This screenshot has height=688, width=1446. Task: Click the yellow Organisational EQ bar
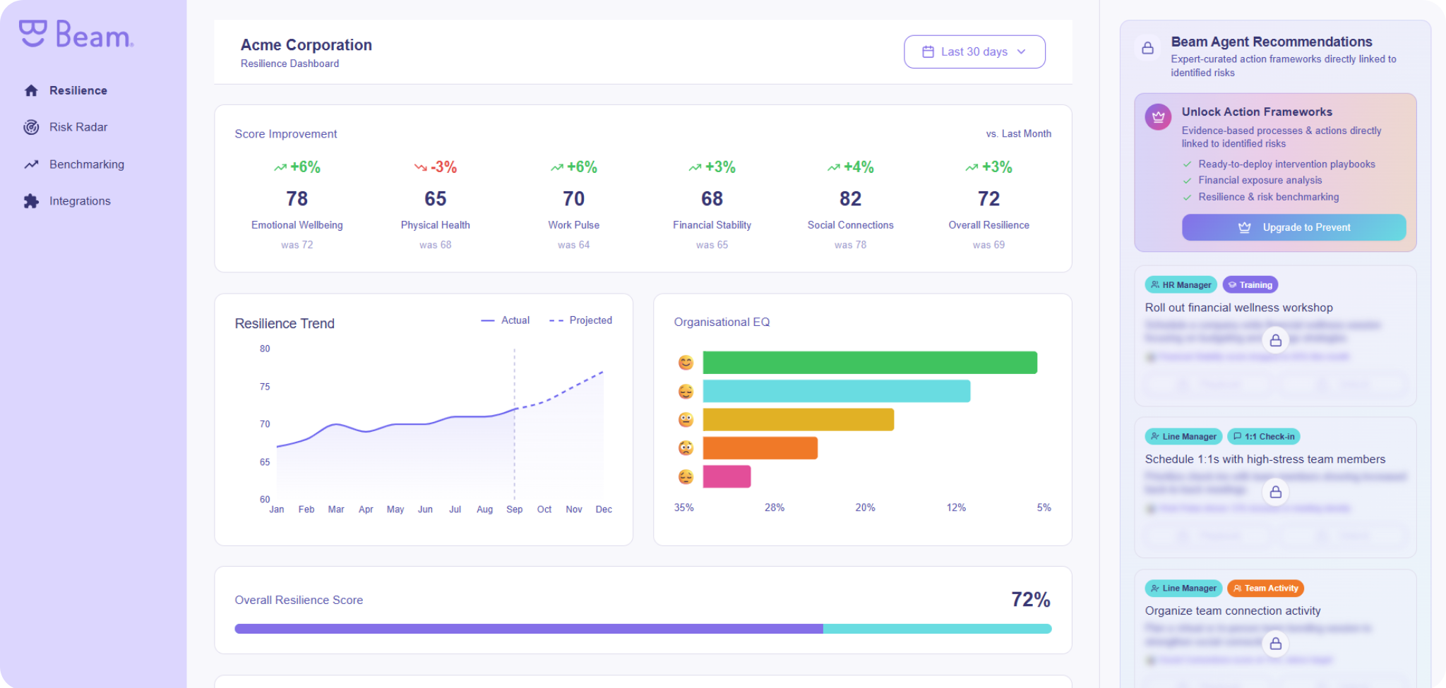(799, 420)
